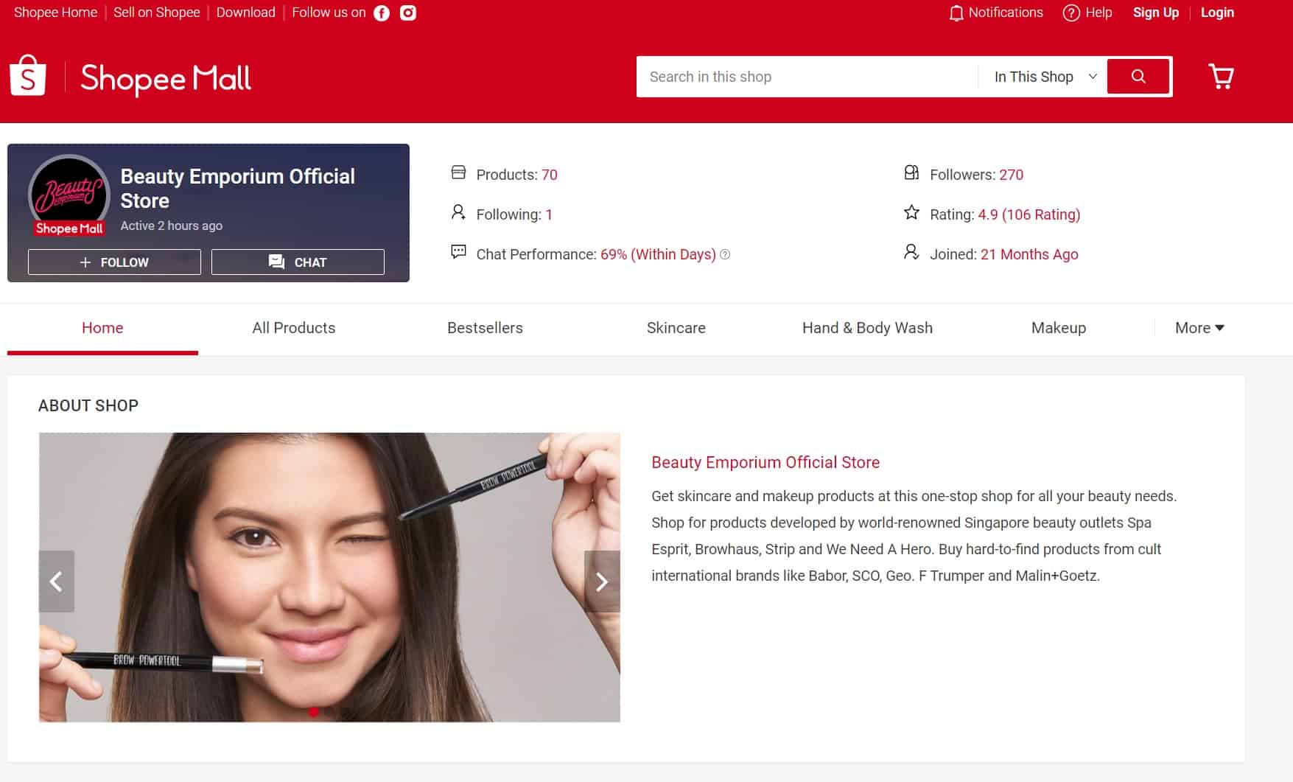Click the Followers count 270
The height and width of the screenshot is (782, 1293).
point(1011,175)
